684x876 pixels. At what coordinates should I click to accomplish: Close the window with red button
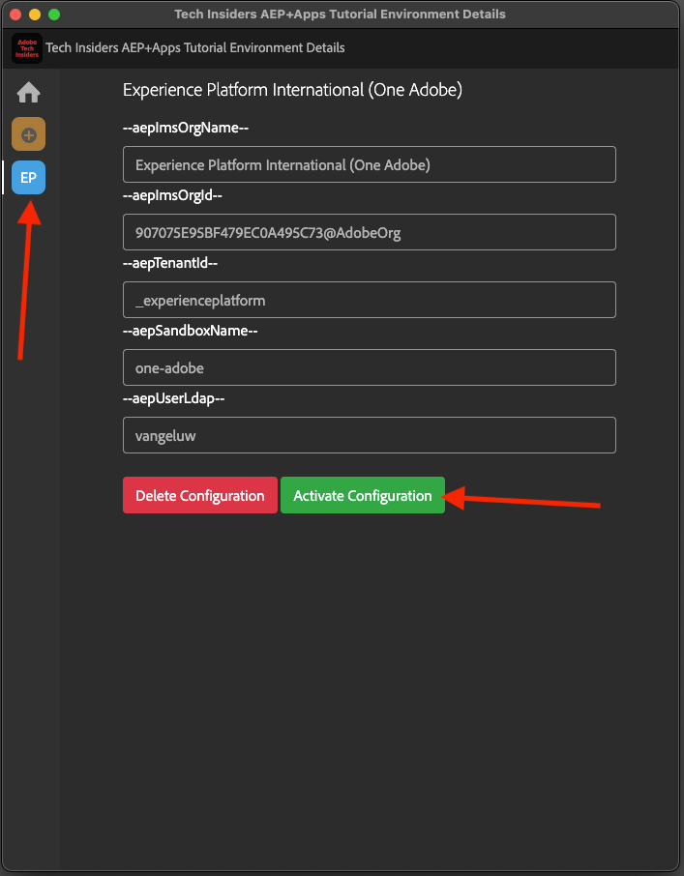15,15
